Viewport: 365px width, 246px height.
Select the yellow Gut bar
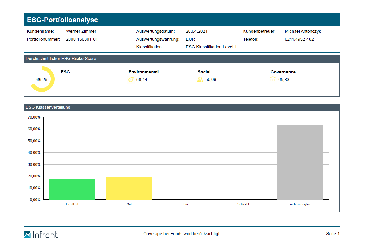(129, 188)
